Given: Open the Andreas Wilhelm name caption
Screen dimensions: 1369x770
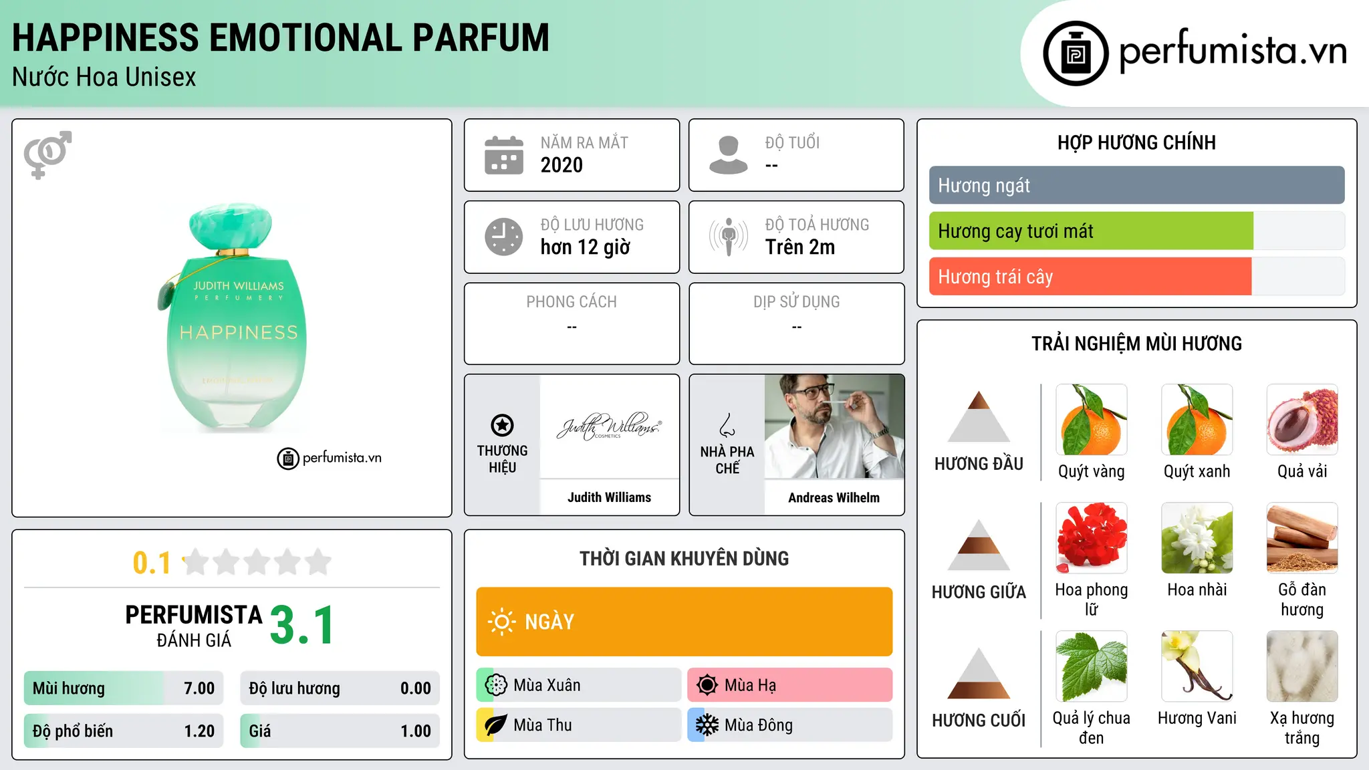Looking at the screenshot, I should point(834,497).
